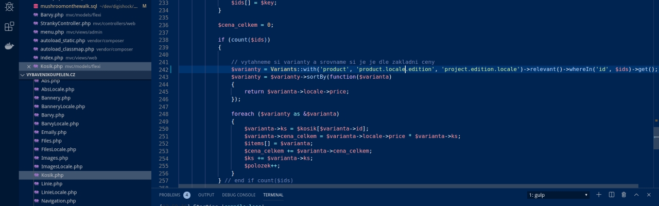Viewport: 659px width, 206px height.
Task: Switch to the PROBLEMS tab
Action: click(169, 195)
